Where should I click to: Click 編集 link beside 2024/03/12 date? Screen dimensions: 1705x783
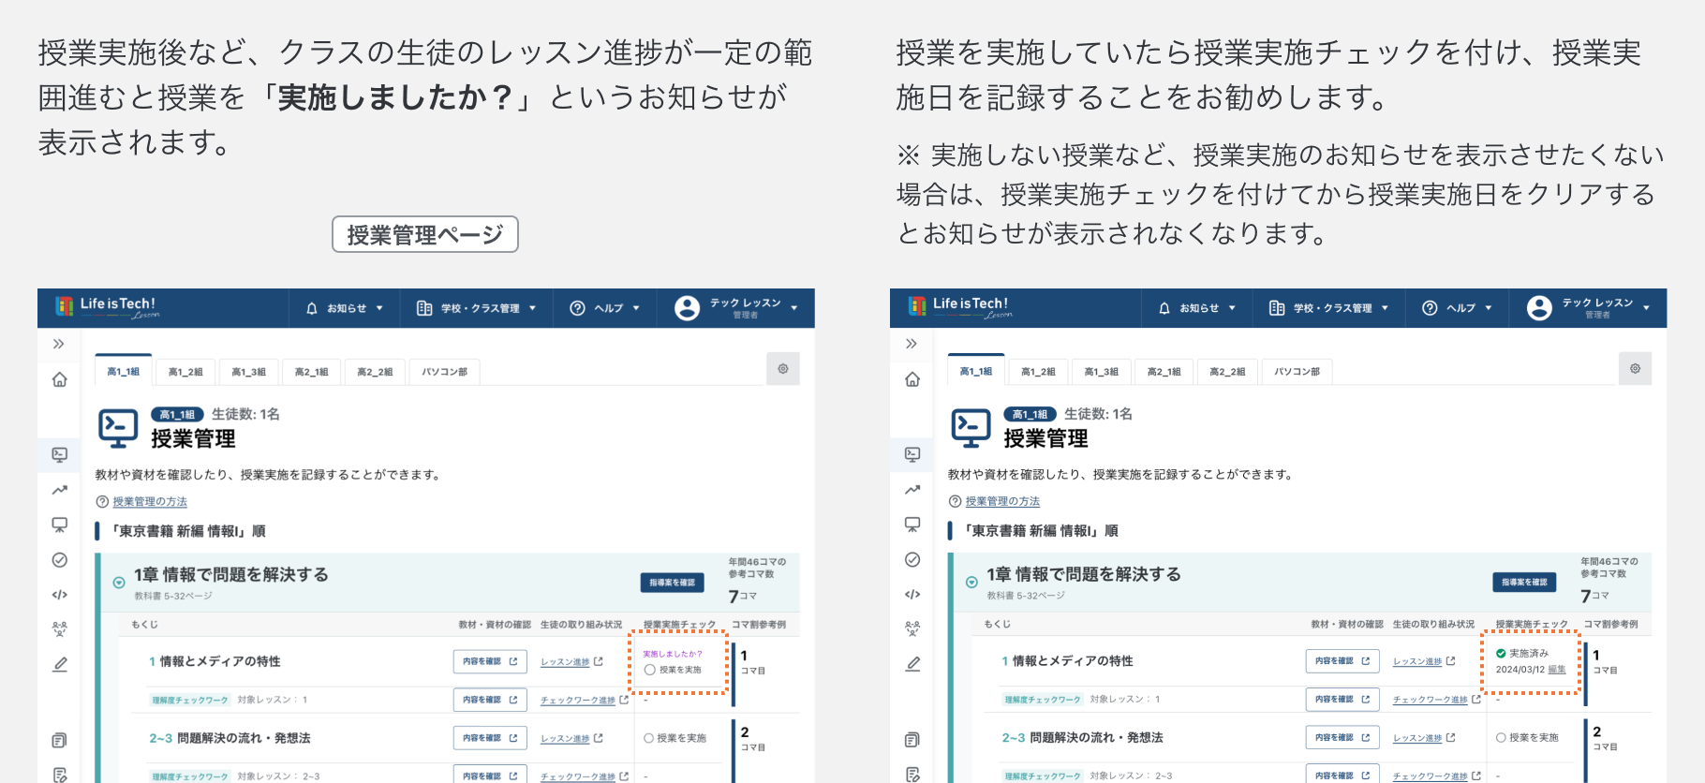click(x=1557, y=670)
